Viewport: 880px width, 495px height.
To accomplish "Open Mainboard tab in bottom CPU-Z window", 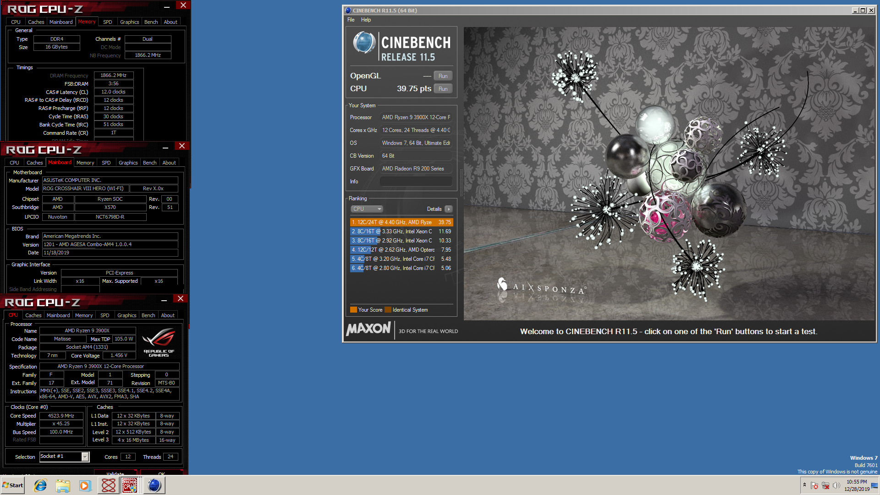I will coord(58,315).
